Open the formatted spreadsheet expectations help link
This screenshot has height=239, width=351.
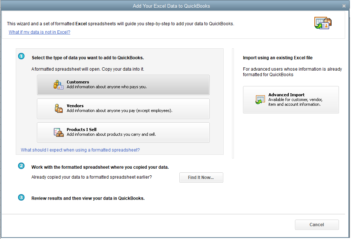(80, 150)
